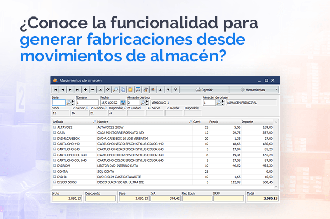
Task: Delete record using the minus icon
Action: click(93, 90)
